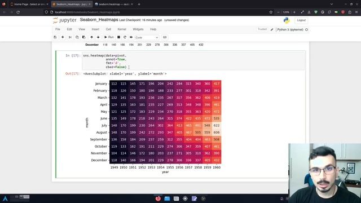Image resolution: width=361 pixels, height=203 pixels.
Task: Reload the page in the browser
Action: click(x=18, y=12)
